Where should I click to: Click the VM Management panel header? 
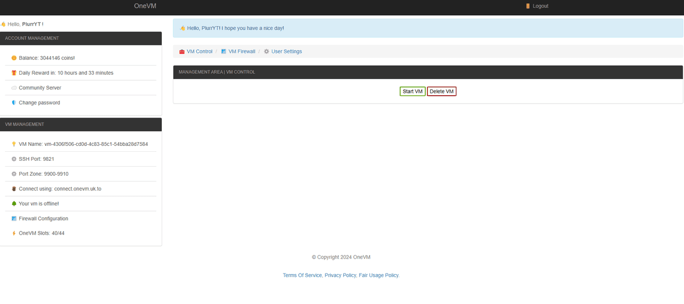81,124
